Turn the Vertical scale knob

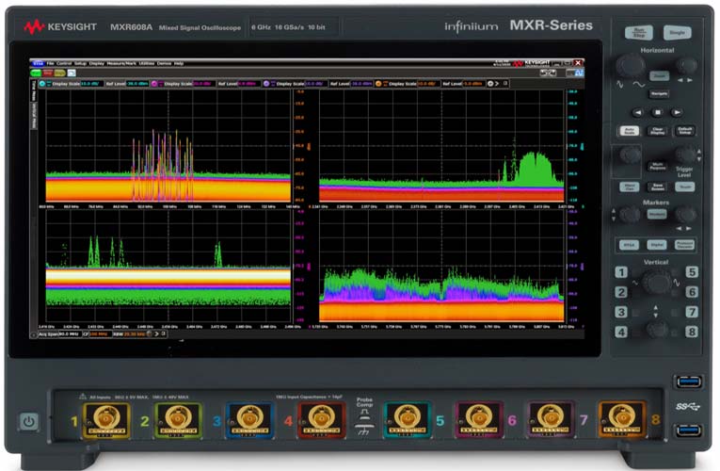656,282
